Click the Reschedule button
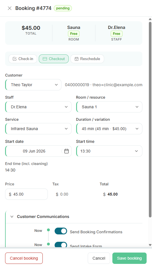152x267 pixels. click(x=87, y=59)
